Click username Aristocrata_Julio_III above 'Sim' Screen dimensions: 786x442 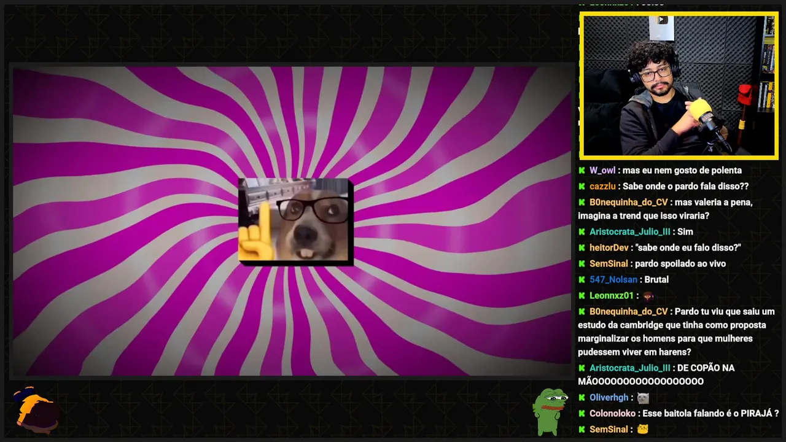pos(630,232)
